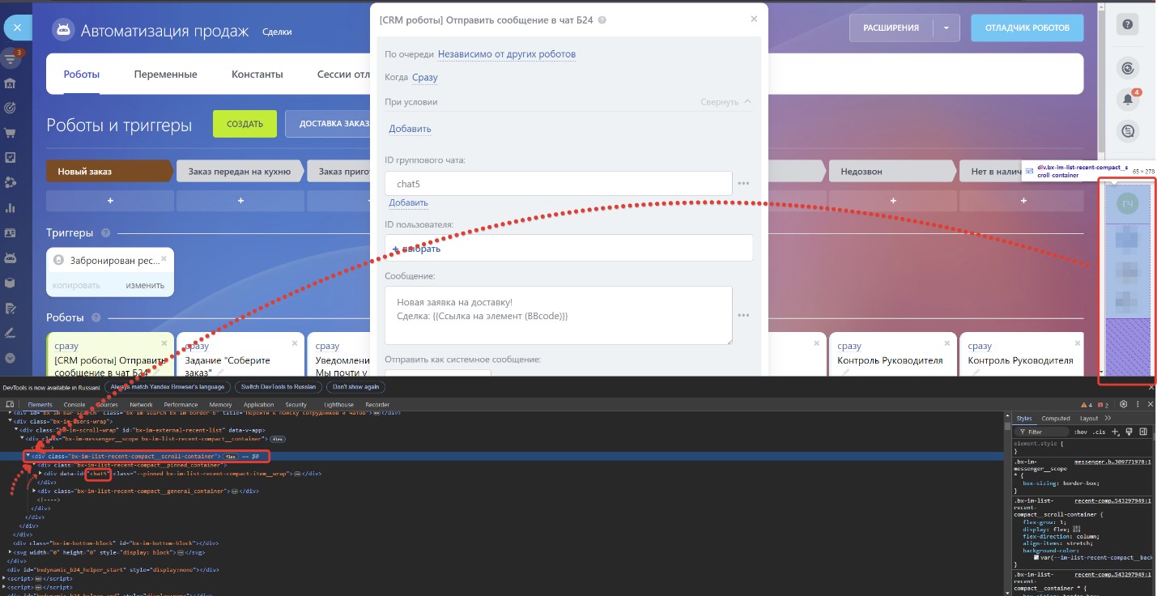This screenshot has height=596, width=1157.
Task: Open the shopping cart icon in left sidebar
Action: click(x=11, y=133)
